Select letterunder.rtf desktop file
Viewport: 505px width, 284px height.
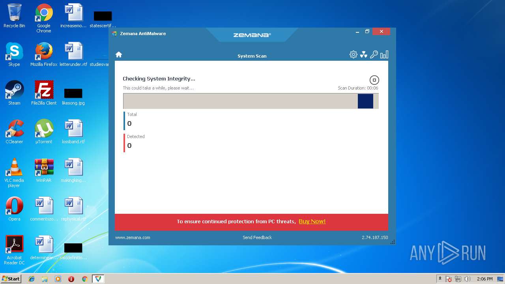[73, 54]
